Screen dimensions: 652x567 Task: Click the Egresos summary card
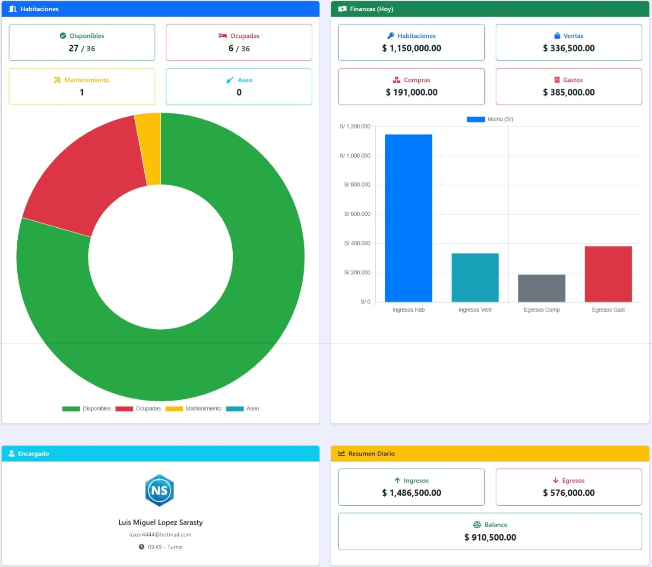point(568,487)
